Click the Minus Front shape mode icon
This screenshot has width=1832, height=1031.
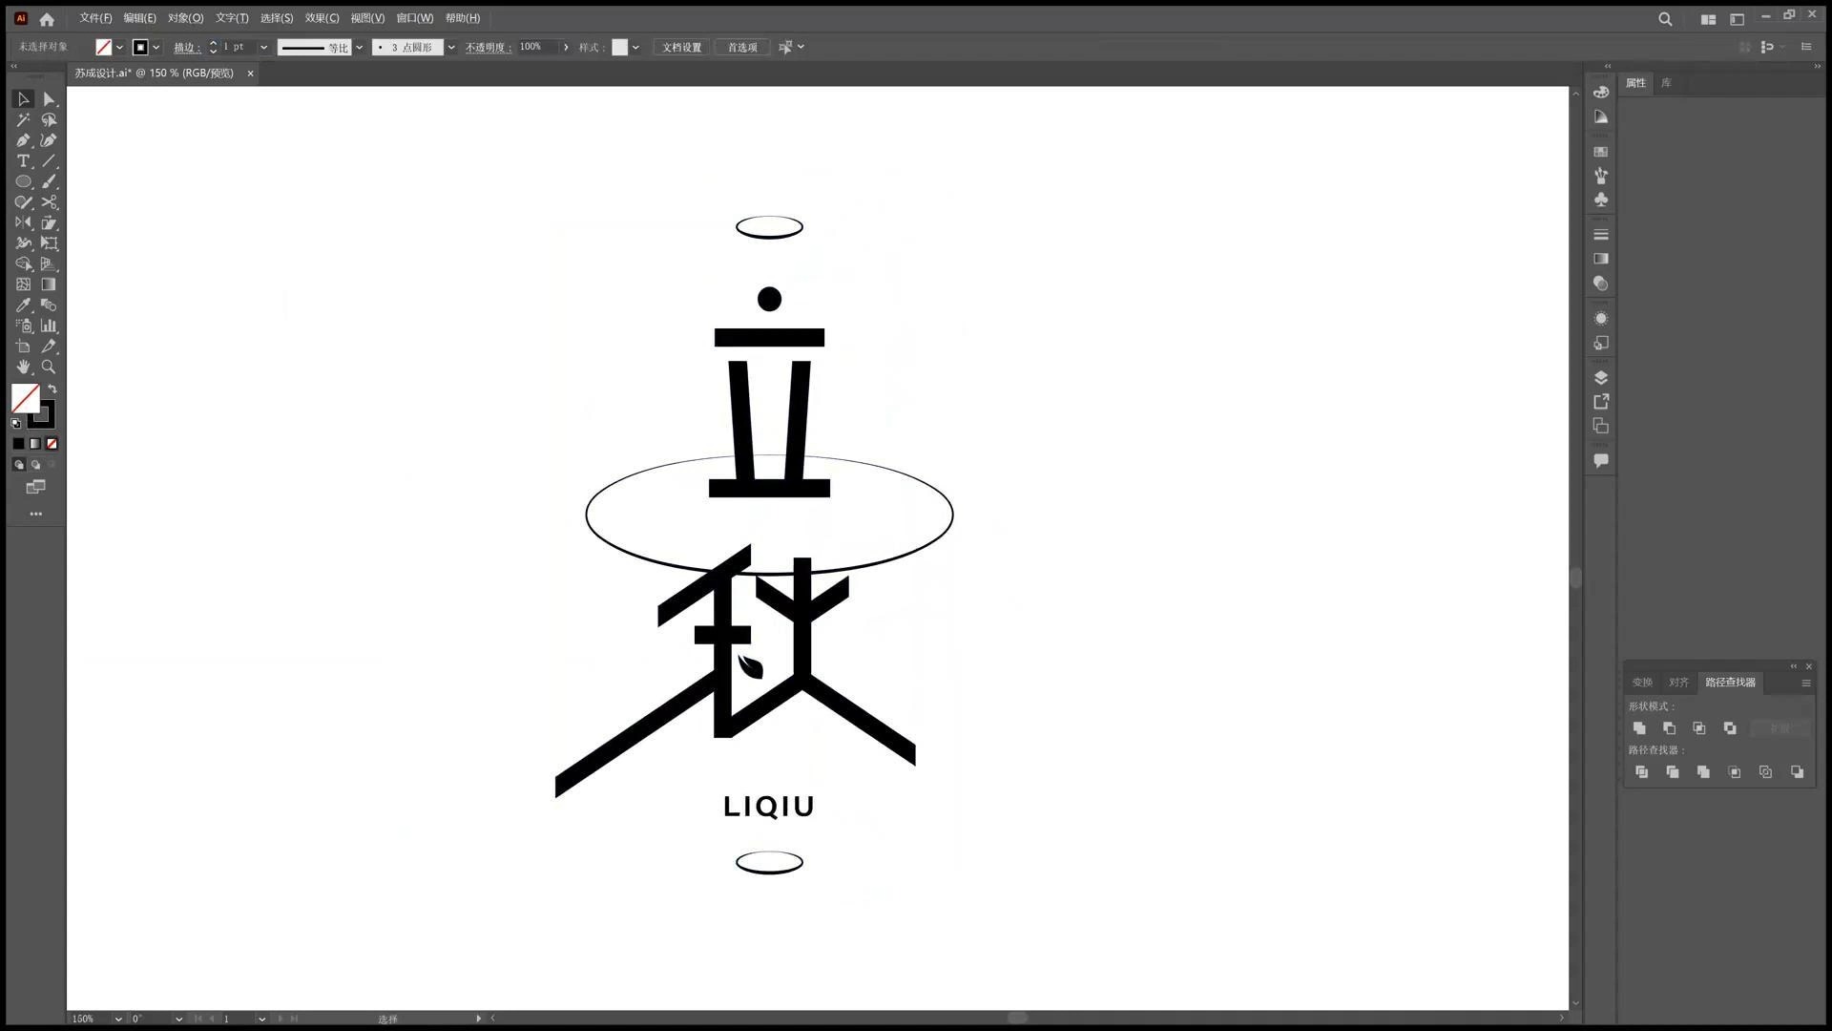pyautogui.click(x=1670, y=728)
